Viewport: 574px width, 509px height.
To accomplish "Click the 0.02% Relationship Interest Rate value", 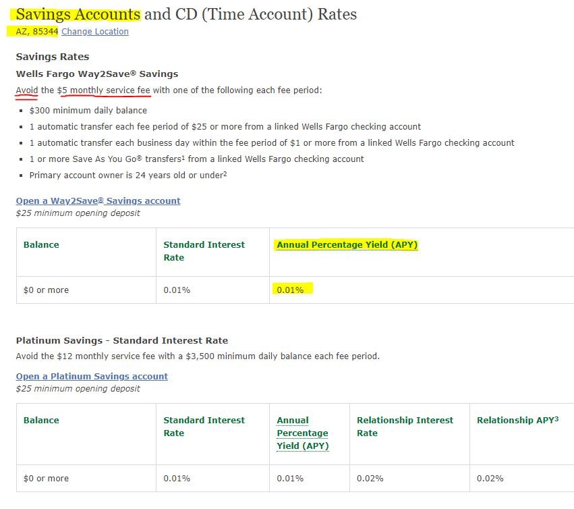I will coord(370,479).
